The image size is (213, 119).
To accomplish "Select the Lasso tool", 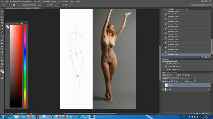I will pos(2,17).
